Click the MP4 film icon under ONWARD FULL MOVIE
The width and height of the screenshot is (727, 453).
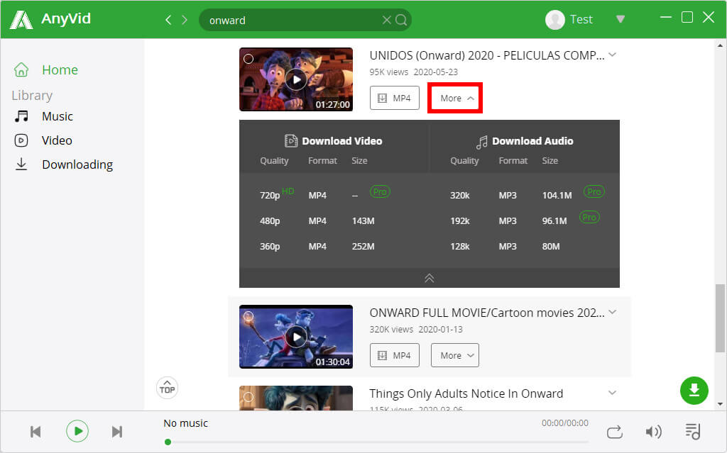(x=382, y=355)
